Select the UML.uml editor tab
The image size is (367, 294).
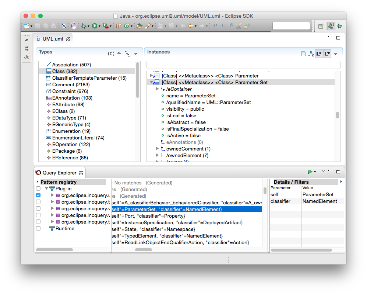pyautogui.click(x=53, y=39)
